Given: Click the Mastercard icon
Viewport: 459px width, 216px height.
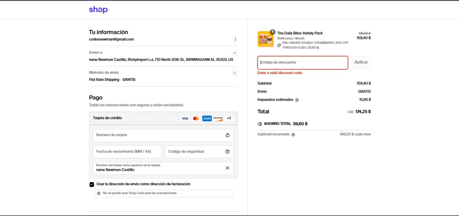Looking at the screenshot, I should [196, 118].
